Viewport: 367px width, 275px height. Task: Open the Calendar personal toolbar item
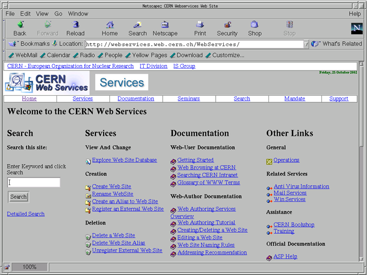[x=55, y=55]
